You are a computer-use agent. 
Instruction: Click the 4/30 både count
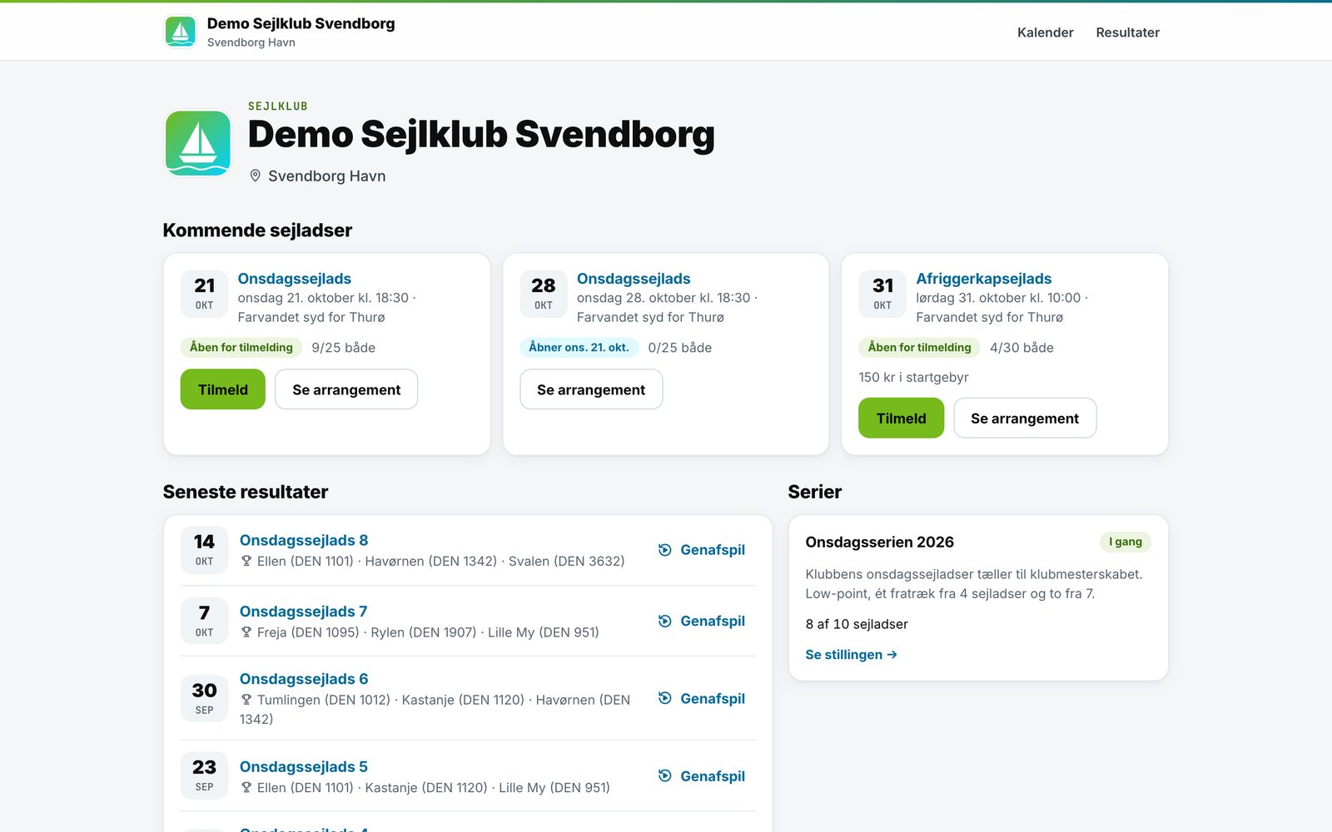1021,348
